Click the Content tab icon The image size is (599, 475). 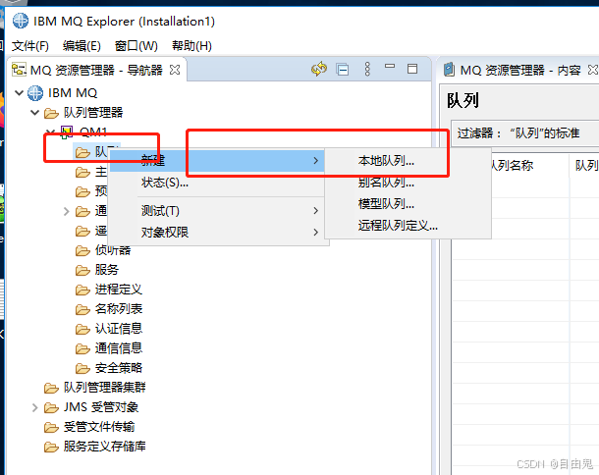tap(449, 70)
